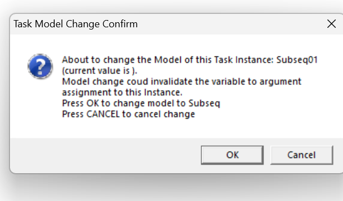Click the instance name Subseq01 in message

[x=297, y=60]
